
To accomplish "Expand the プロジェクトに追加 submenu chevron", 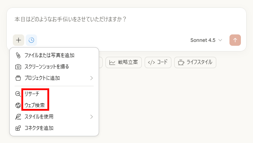I will tap(92, 78).
